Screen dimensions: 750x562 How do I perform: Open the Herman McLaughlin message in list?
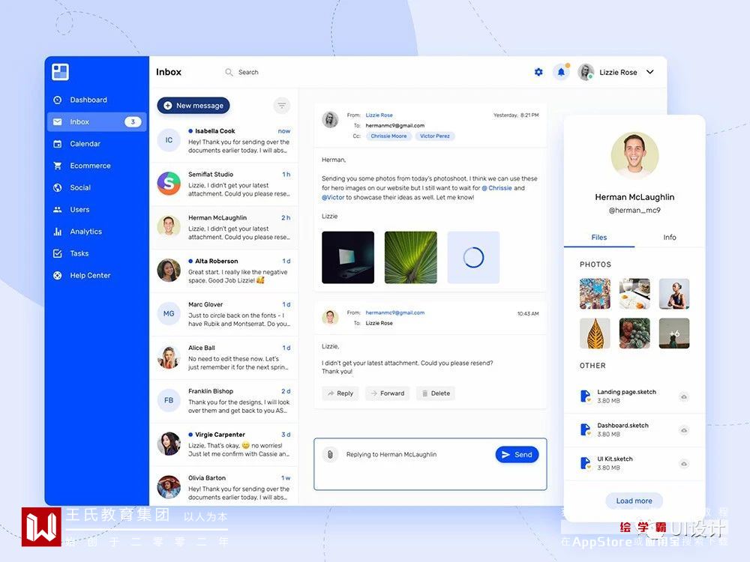[223, 228]
